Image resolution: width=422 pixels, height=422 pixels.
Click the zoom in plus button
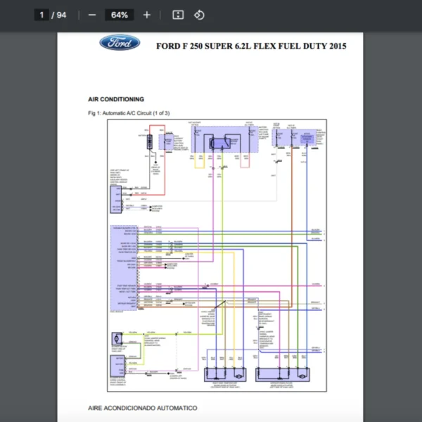[x=146, y=15]
